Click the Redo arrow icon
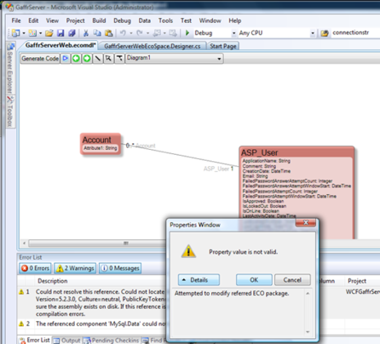The image size is (380, 344). (140, 33)
